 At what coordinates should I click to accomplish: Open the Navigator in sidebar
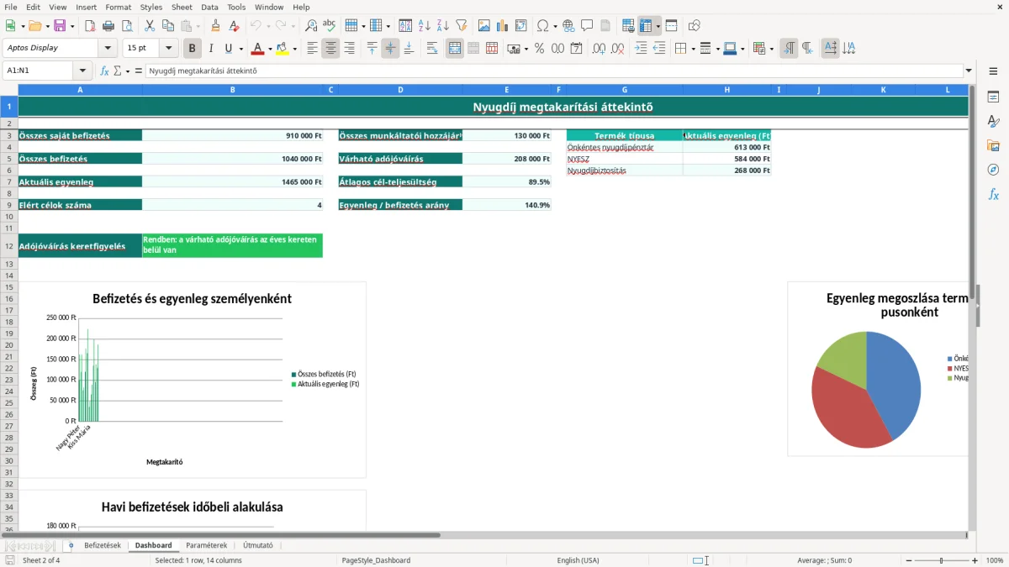point(993,170)
